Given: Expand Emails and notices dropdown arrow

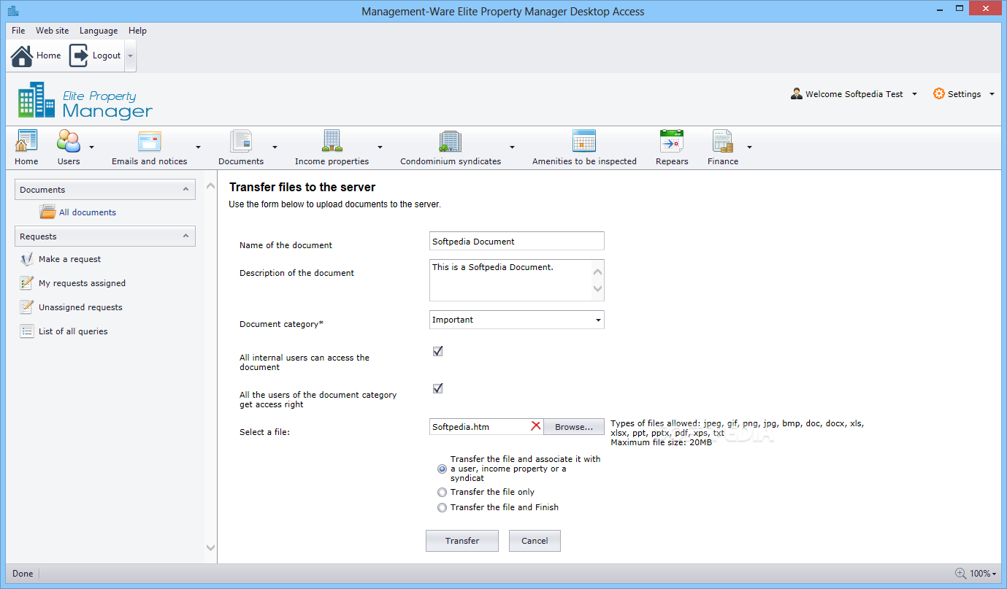Looking at the screenshot, I should click(x=198, y=147).
